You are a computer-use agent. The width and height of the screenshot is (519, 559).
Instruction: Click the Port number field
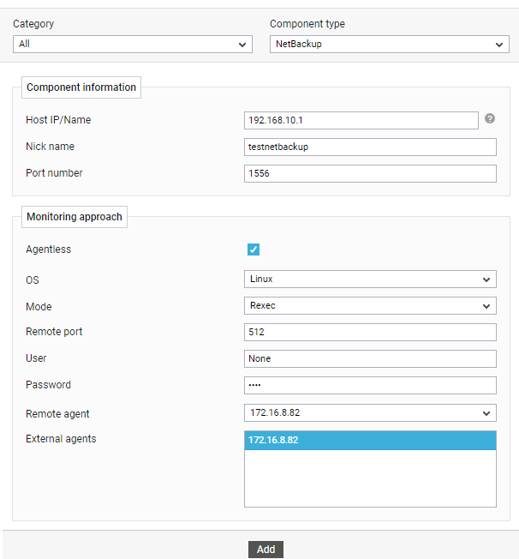(370, 174)
